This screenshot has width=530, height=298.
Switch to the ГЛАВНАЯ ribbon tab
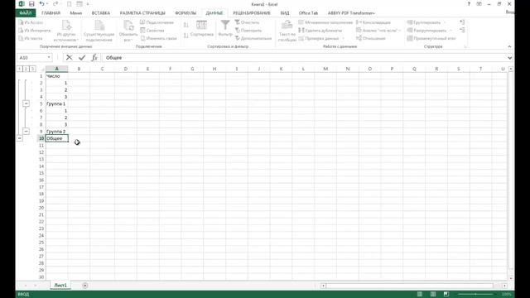pyautogui.click(x=51, y=13)
